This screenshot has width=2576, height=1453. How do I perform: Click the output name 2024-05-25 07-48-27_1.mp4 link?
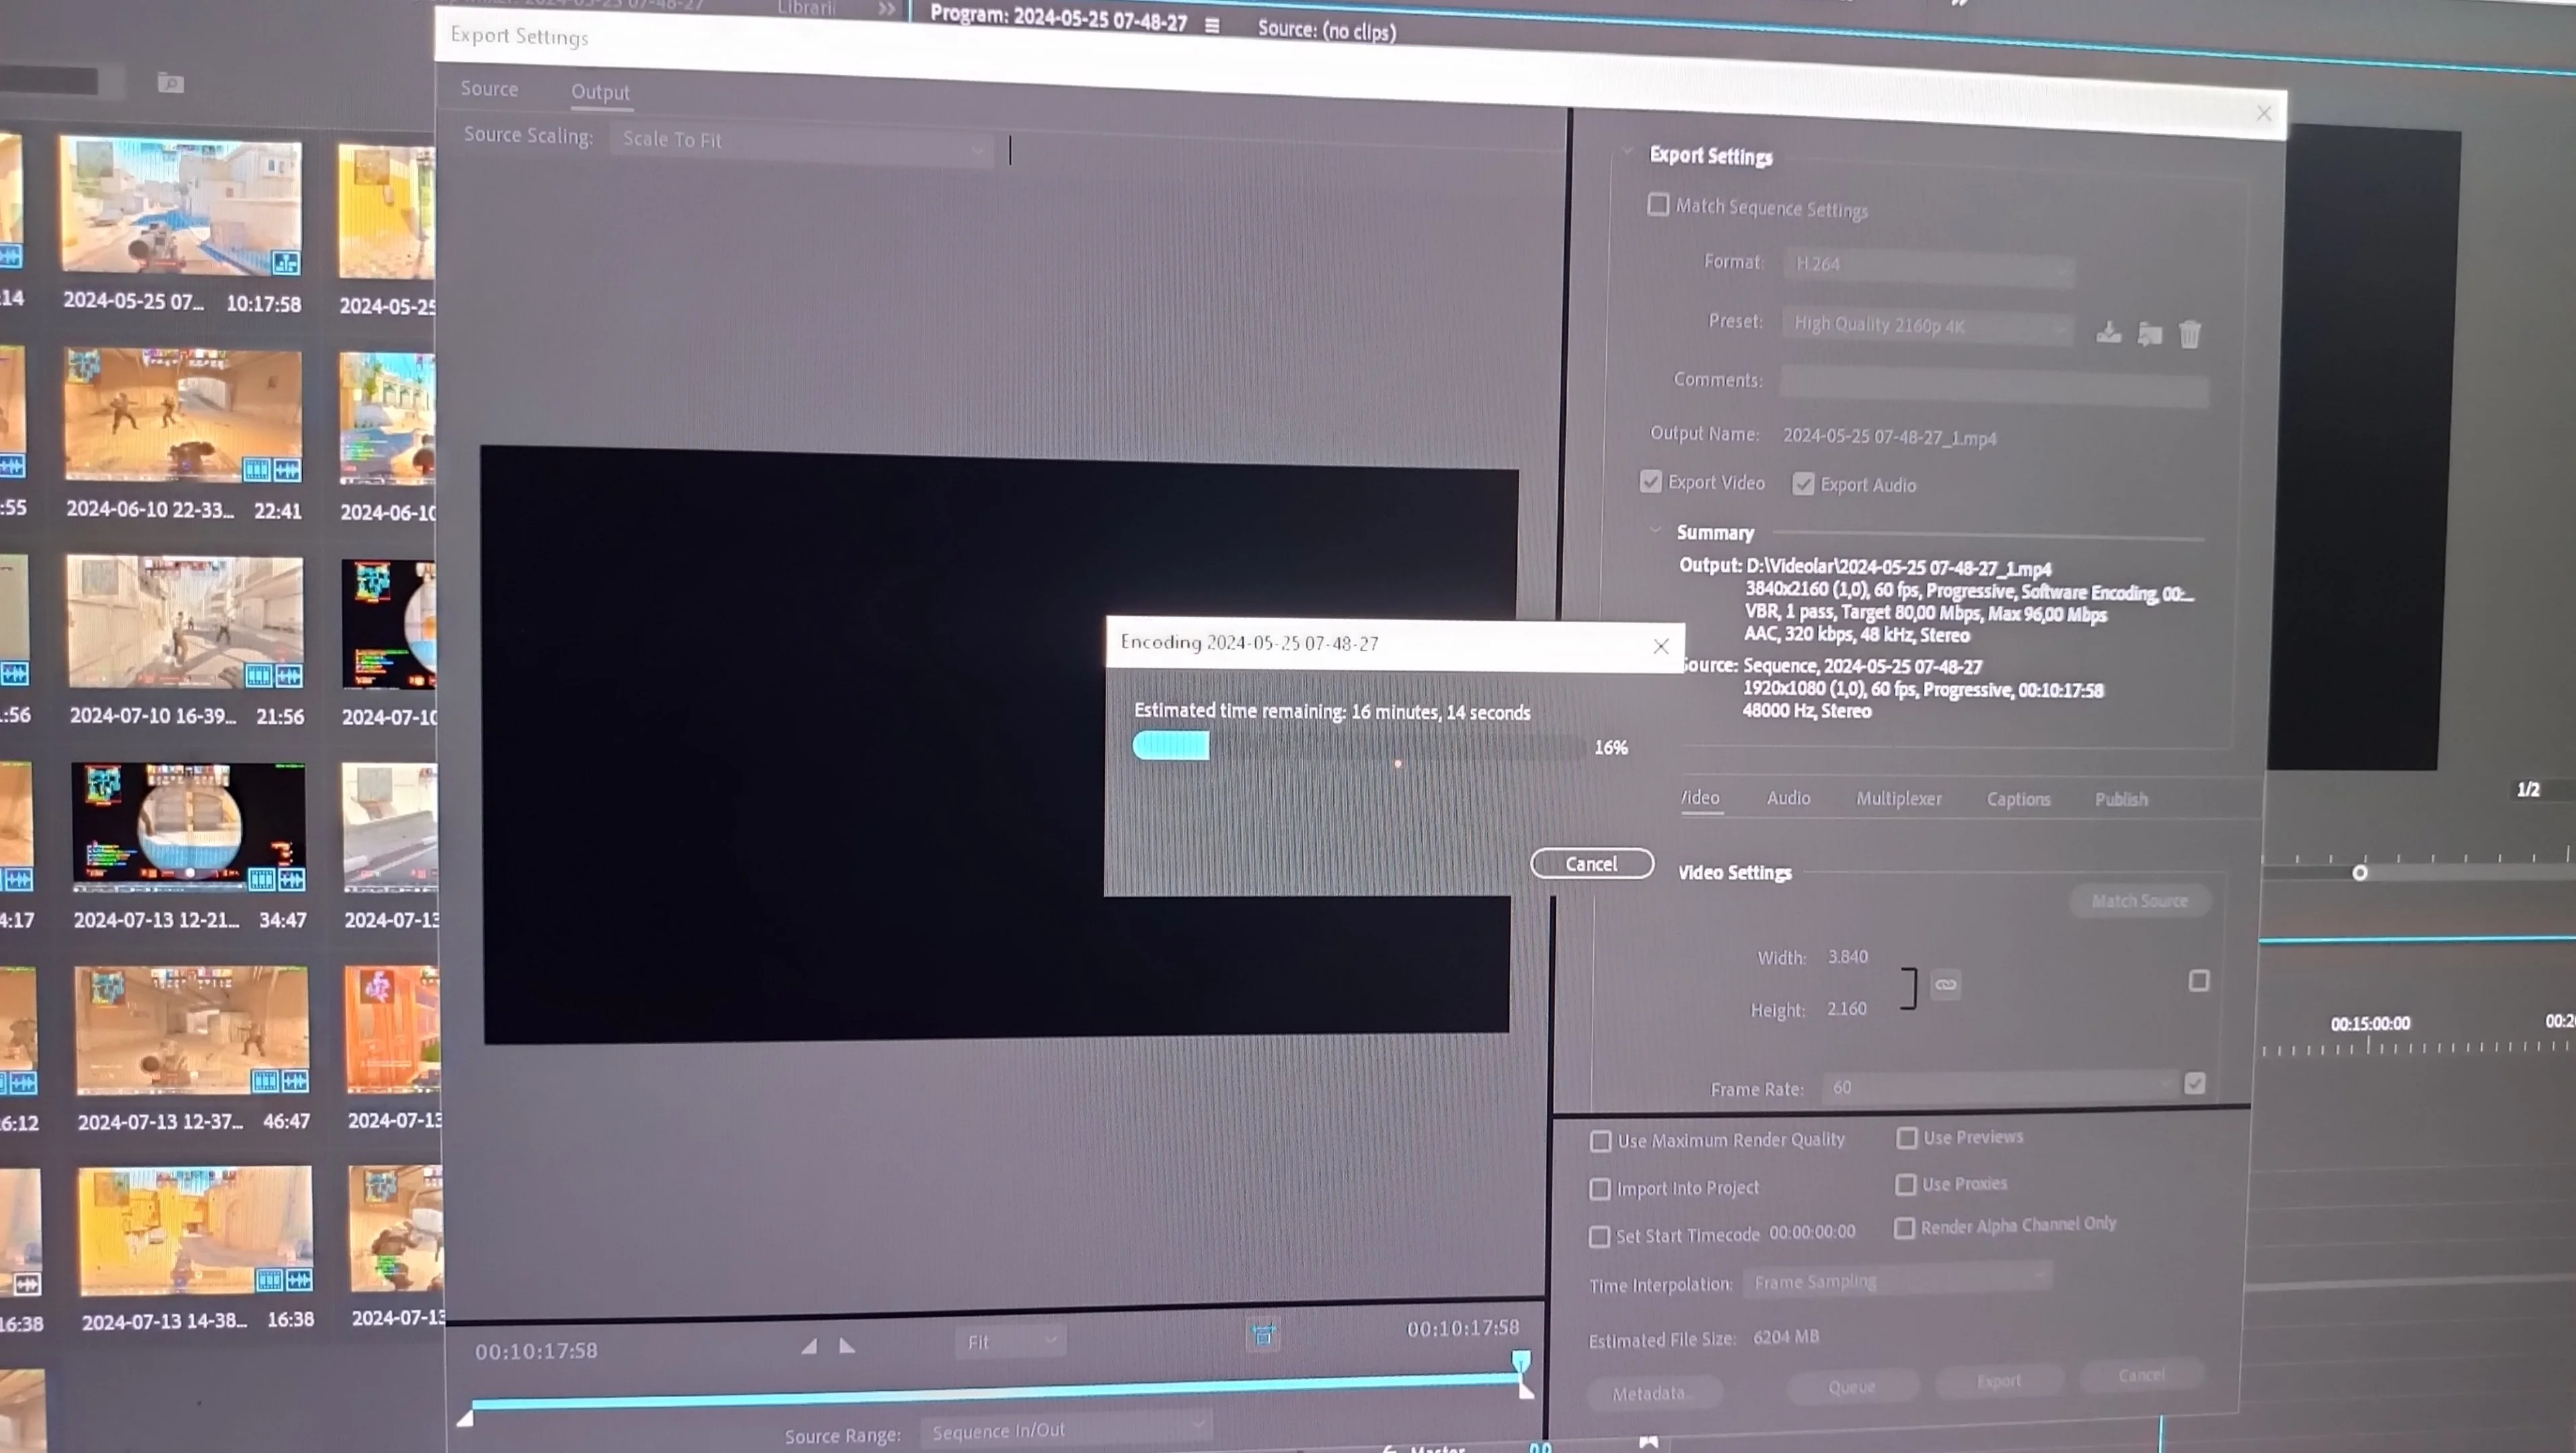point(1890,437)
